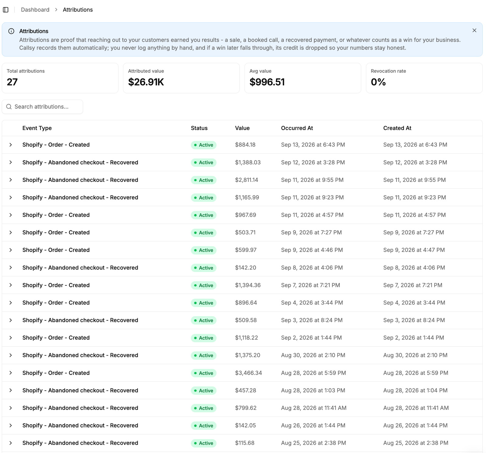Toggle the sidebar panel icon

point(6,10)
